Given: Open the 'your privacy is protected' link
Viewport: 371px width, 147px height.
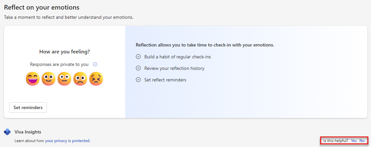Looking at the screenshot, I should click(x=67, y=141).
